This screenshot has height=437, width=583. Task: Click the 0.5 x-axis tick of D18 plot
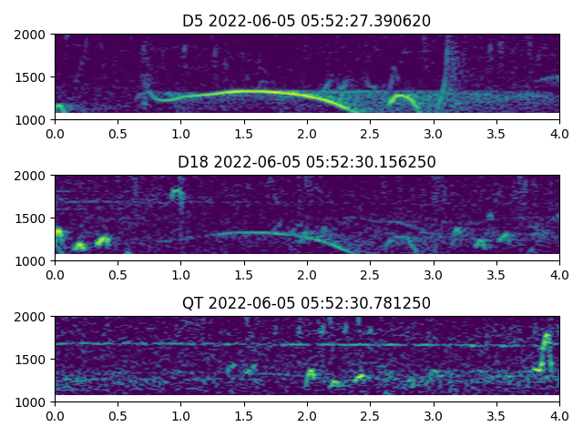118,274
